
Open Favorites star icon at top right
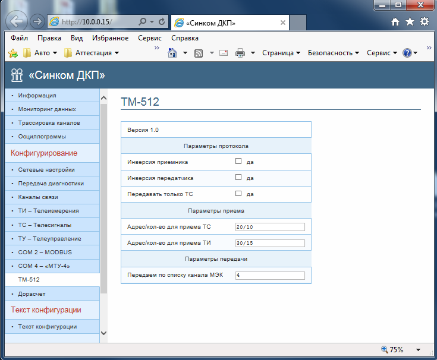410,21
